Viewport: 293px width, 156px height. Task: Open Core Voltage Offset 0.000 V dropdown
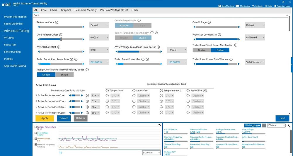[x=99, y=37]
